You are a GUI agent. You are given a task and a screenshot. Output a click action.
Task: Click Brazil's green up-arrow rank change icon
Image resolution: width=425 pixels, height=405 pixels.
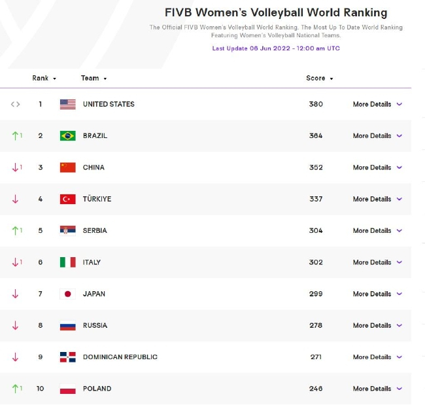tap(15, 135)
